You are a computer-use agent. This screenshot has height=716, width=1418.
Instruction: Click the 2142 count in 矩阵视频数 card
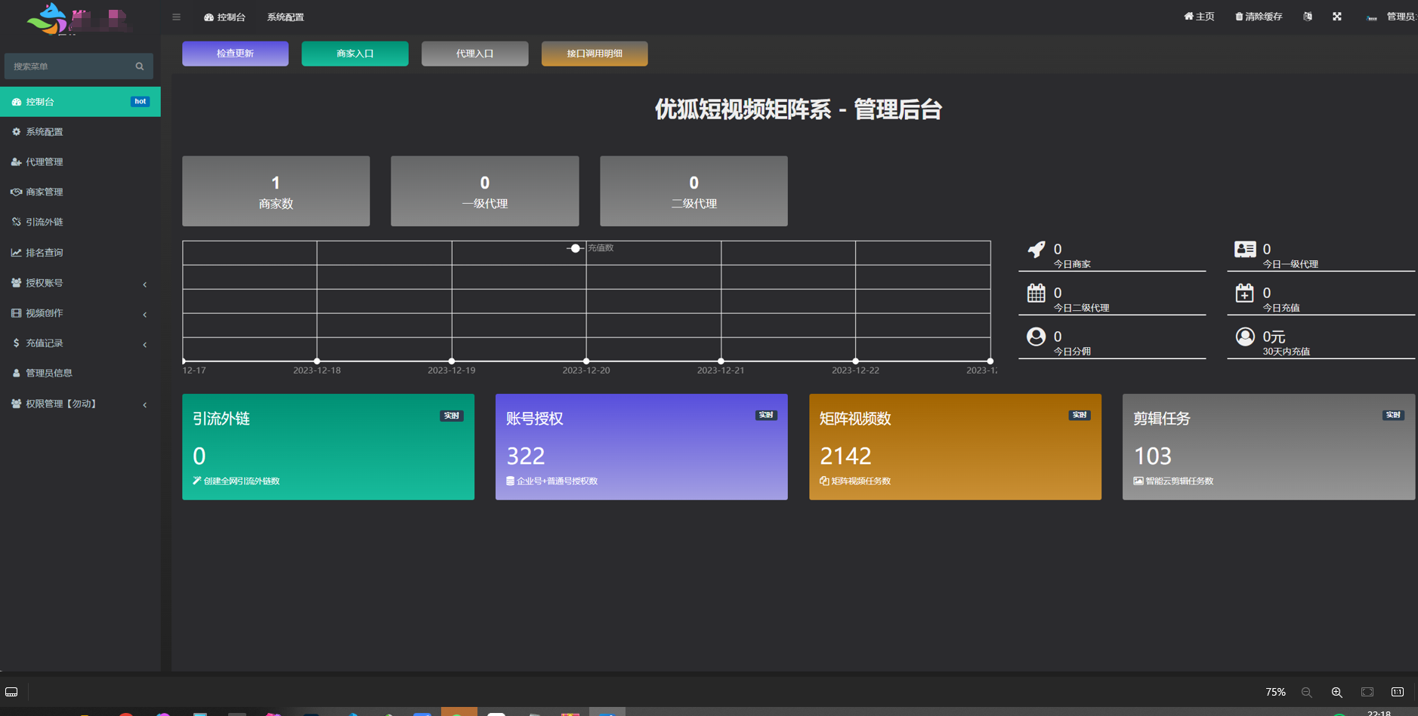(x=845, y=456)
